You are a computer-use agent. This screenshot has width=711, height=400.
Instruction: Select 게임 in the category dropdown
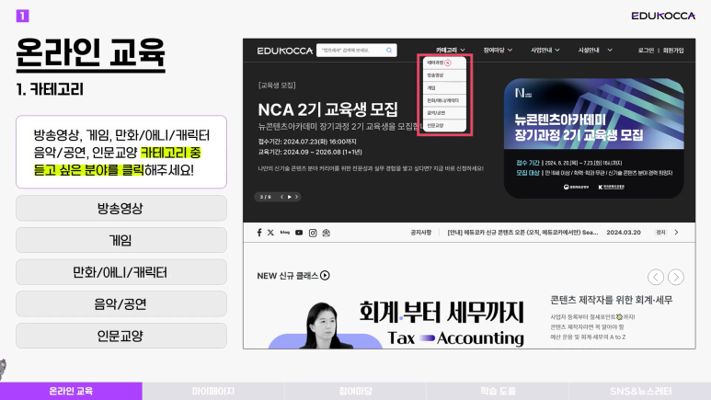tap(444, 88)
